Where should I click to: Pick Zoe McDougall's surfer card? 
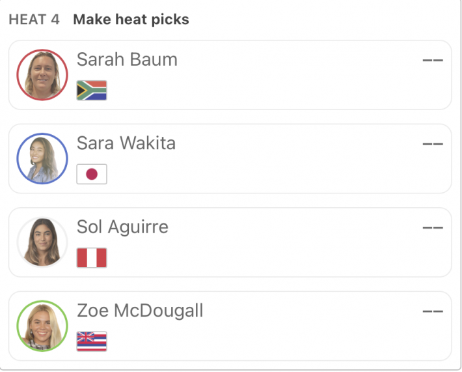coord(230,326)
